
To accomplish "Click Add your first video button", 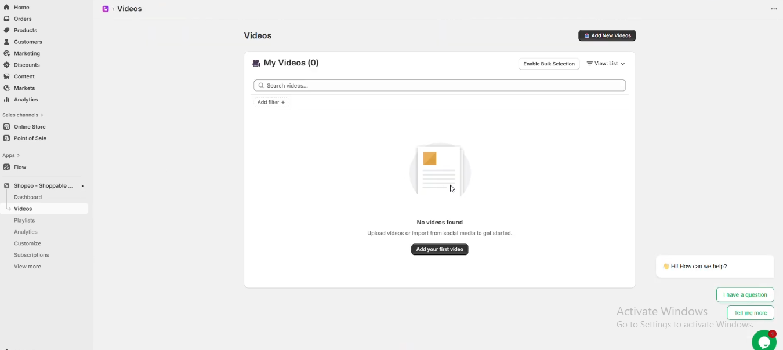I will [440, 249].
